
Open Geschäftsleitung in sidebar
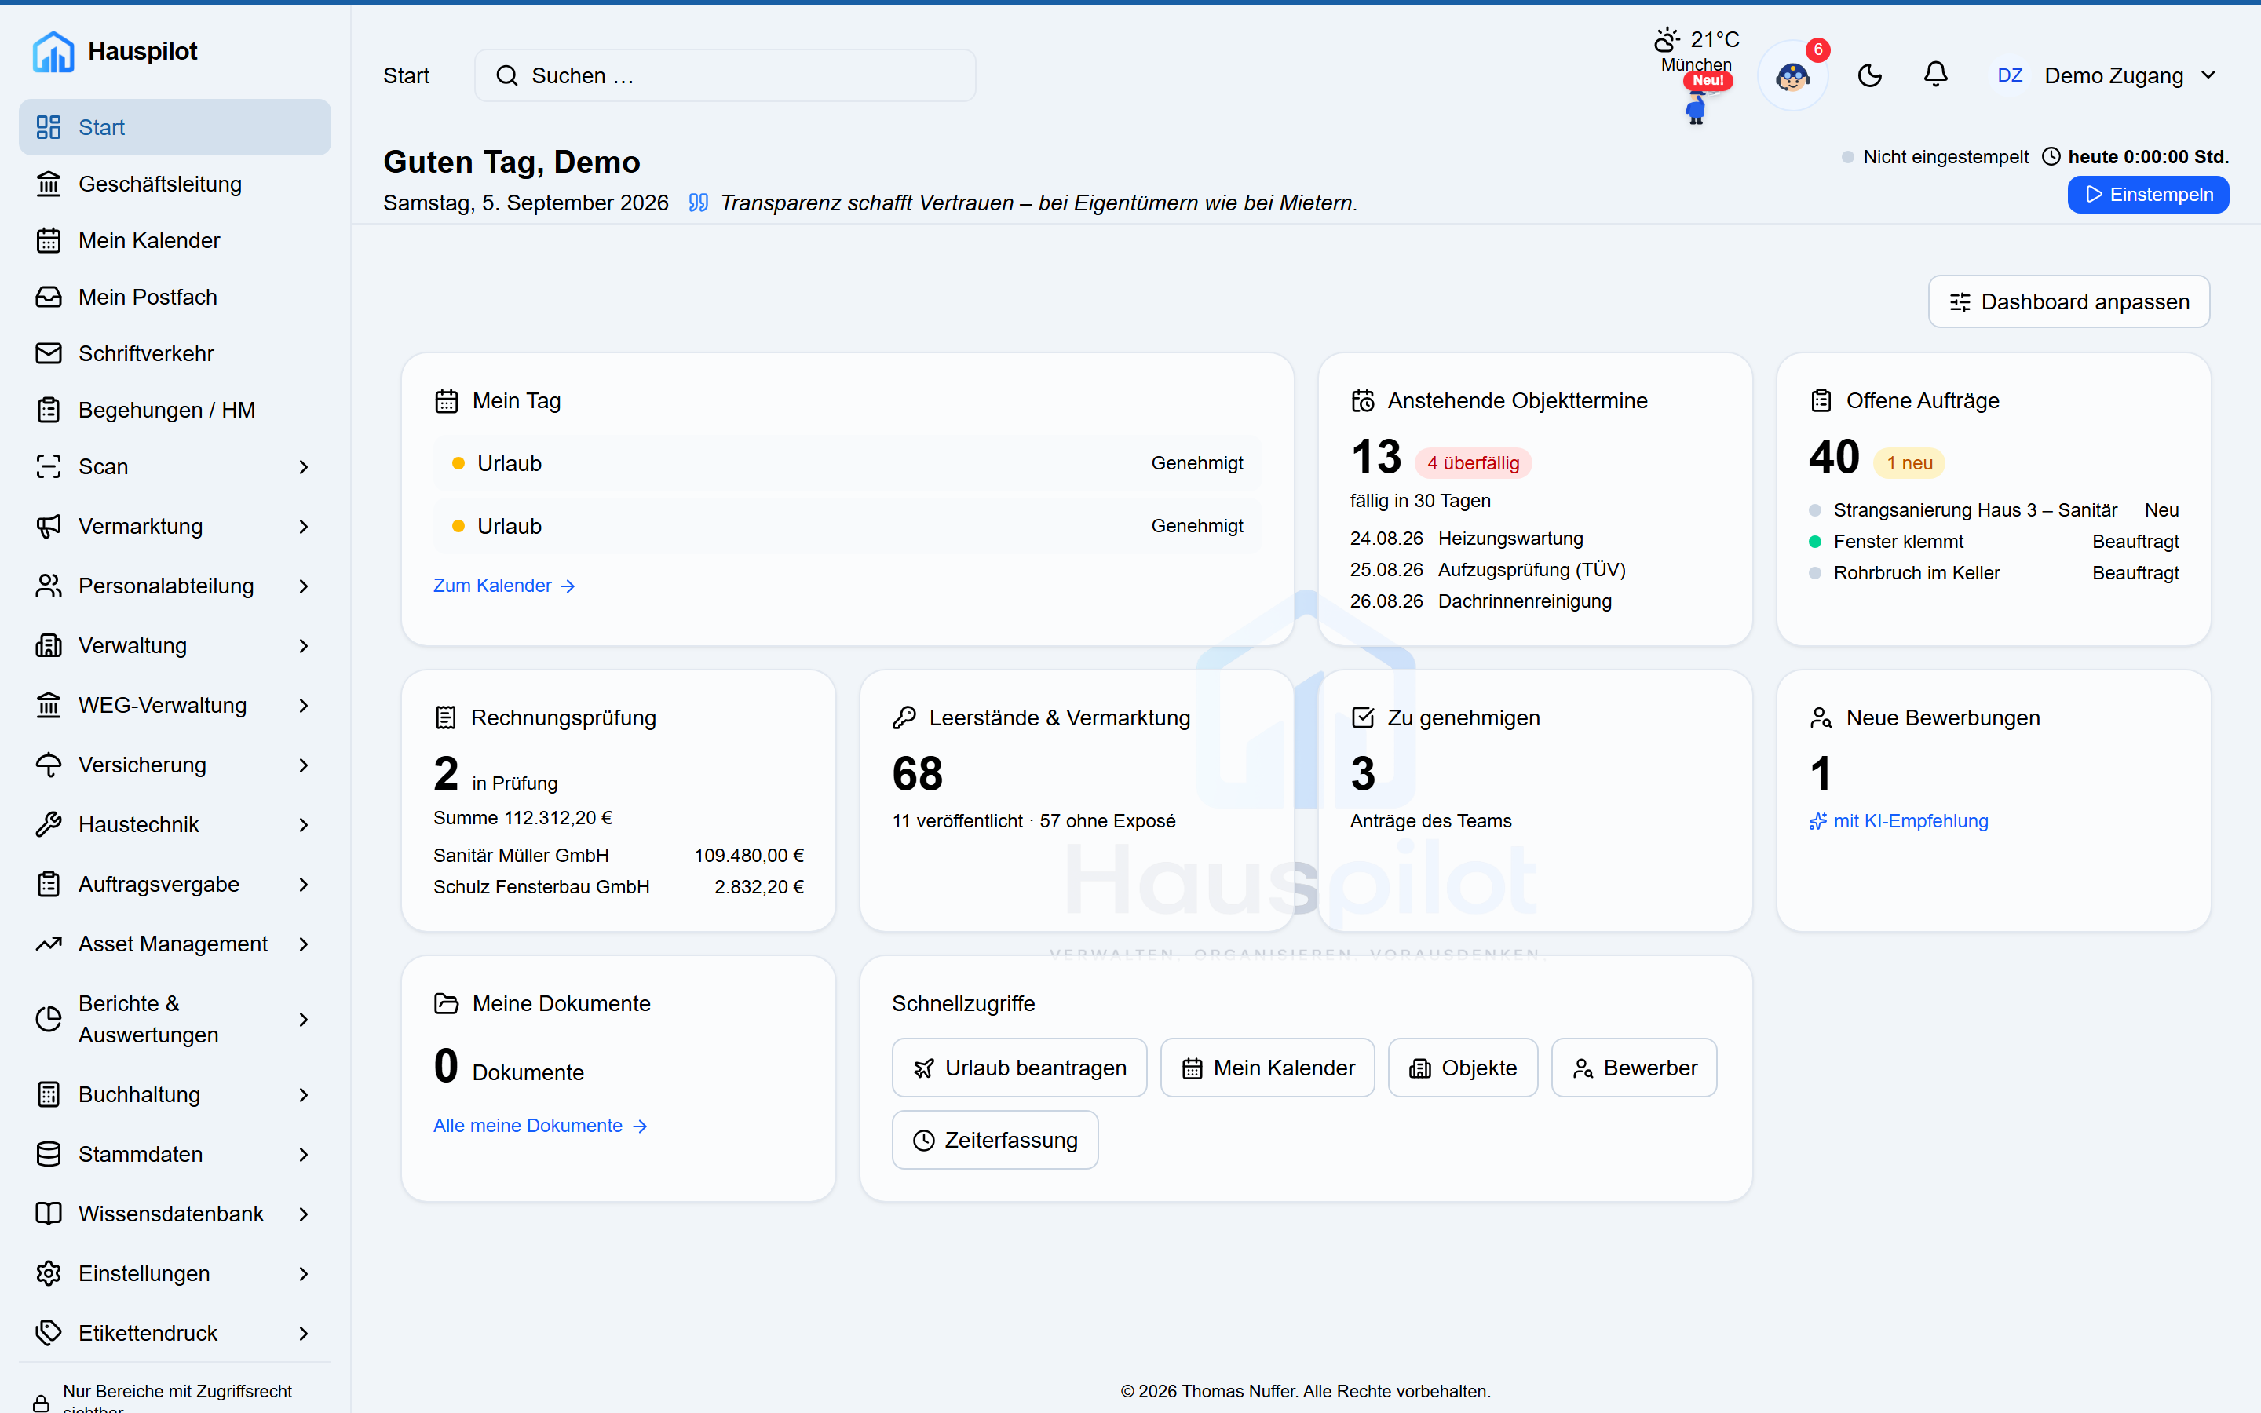click(x=175, y=184)
